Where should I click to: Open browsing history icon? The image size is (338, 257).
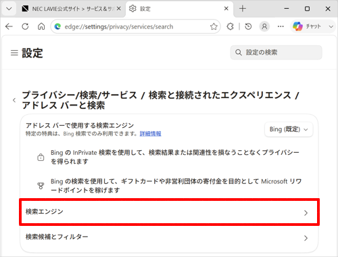248,26
